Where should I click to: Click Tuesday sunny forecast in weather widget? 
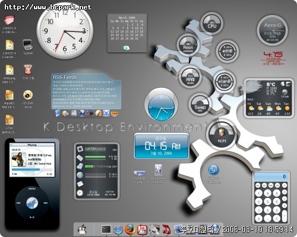pos(287,108)
